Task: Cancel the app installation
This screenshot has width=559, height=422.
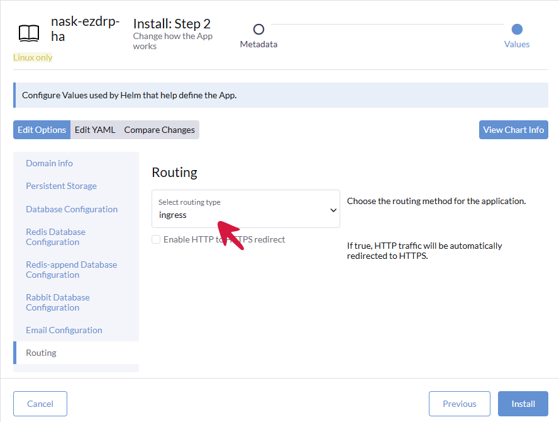Action: pyautogui.click(x=40, y=404)
